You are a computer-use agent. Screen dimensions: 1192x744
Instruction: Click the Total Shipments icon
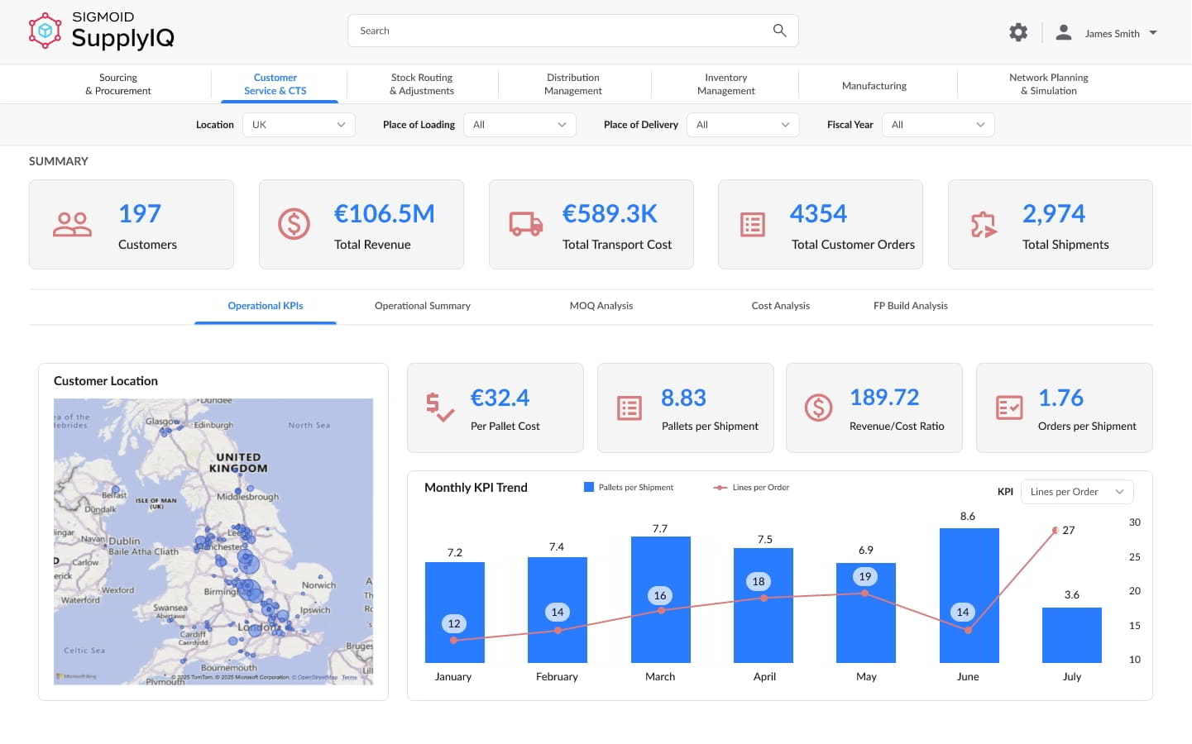pyautogui.click(x=984, y=225)
